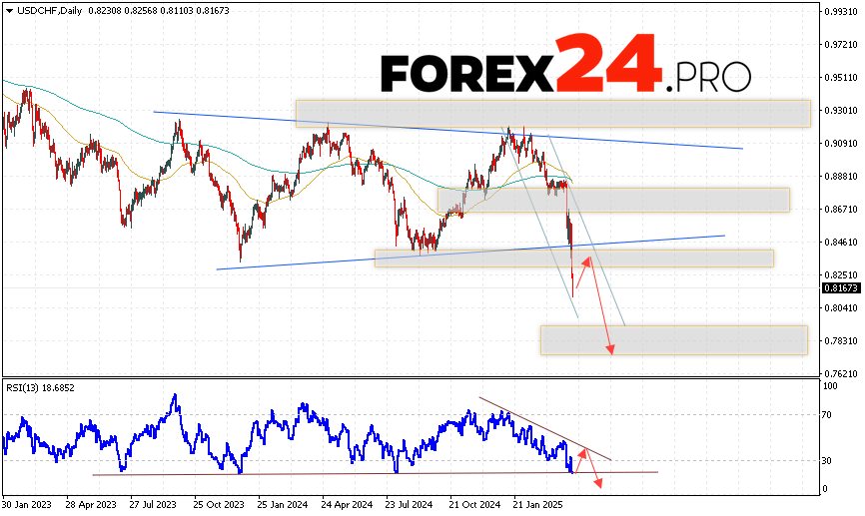865x516 pixels.
Task: Click the gray support zone below 0.84610
Action: pyautogui.click(x=573, y=258)
